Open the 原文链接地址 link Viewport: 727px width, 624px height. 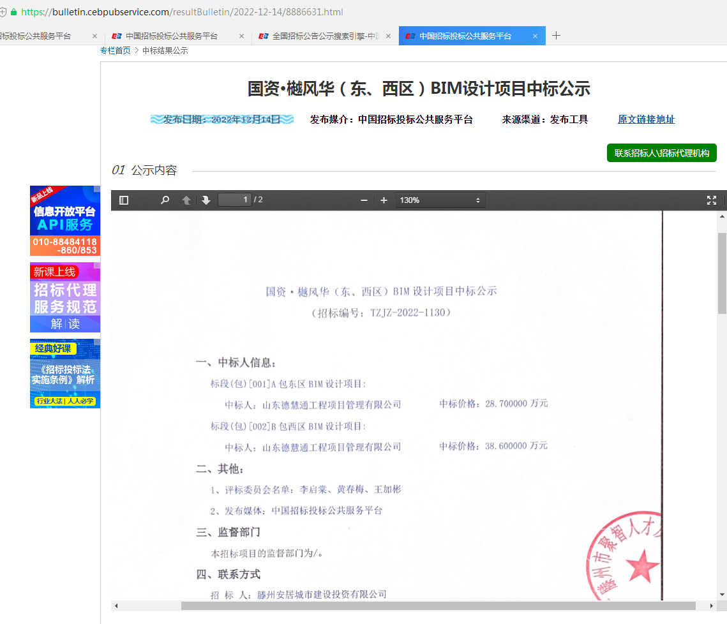(645, 119)
